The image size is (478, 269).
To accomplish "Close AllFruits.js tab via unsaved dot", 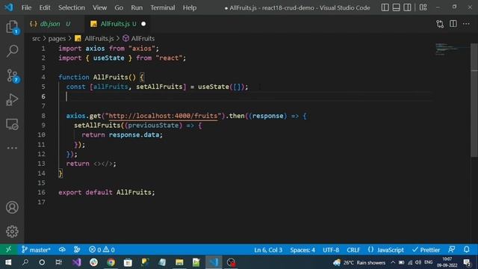I will [x=143, y=24].
